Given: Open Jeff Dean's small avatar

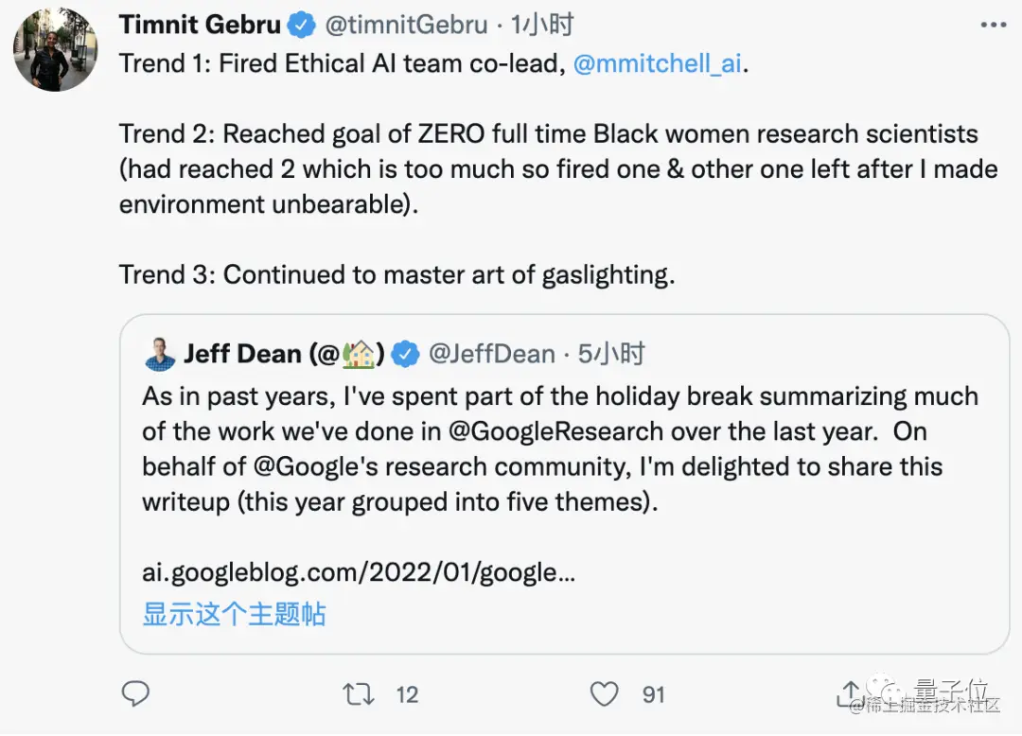Looking at the screenshot, I should coord(160,355).
